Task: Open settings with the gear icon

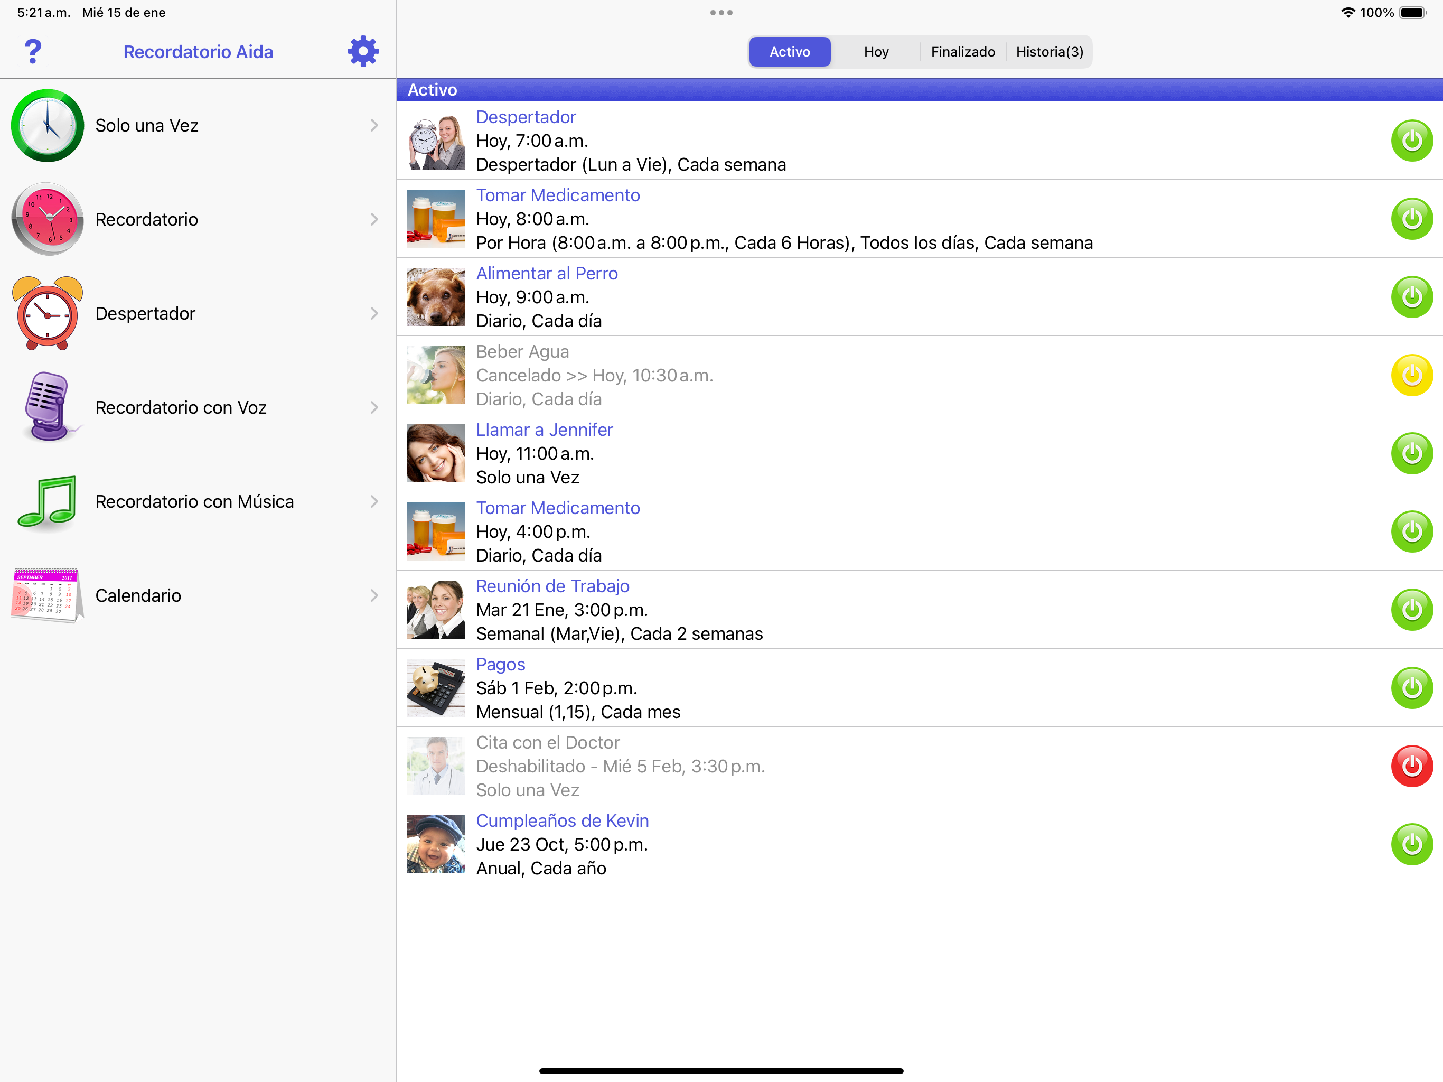Action: coord(363,52)
